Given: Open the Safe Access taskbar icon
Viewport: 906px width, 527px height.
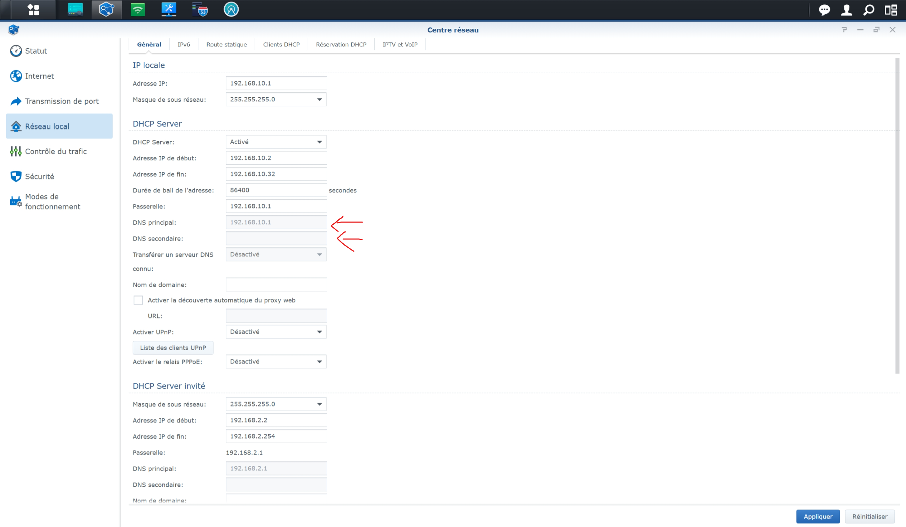Looking at the screenshot, I should pyautogui.click(x=231, y=10).
